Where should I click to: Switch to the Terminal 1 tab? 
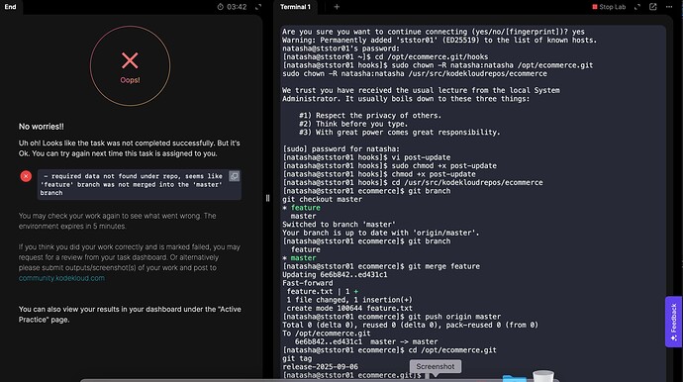point(295,7)
